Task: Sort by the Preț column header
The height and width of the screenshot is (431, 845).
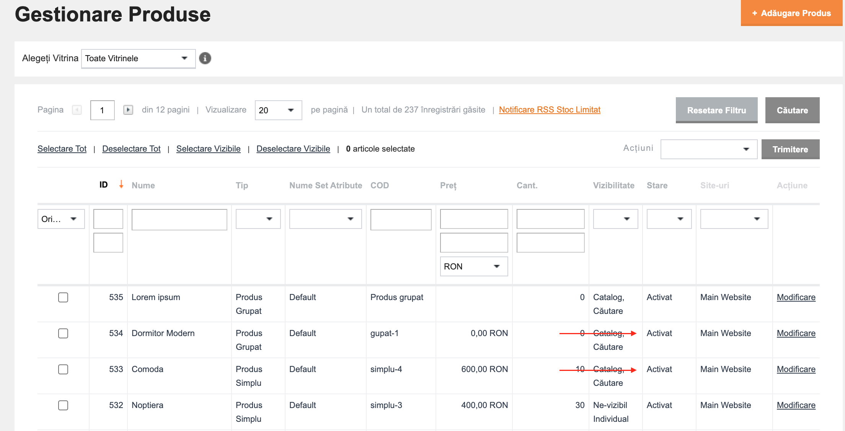Action: 448,186
